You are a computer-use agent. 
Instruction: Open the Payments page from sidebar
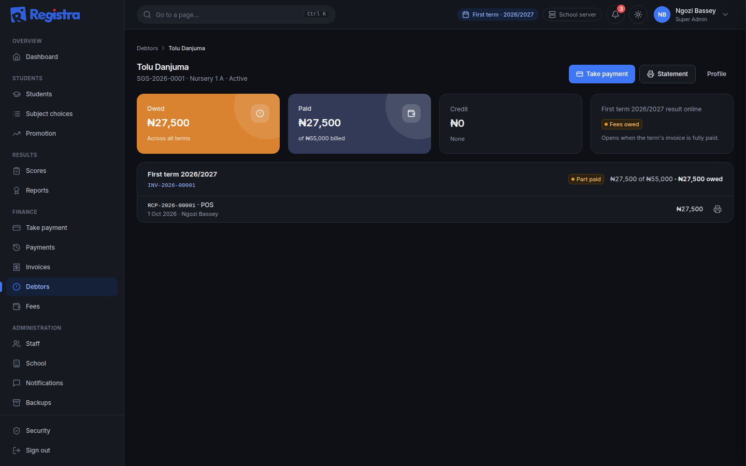coord(62,247)
